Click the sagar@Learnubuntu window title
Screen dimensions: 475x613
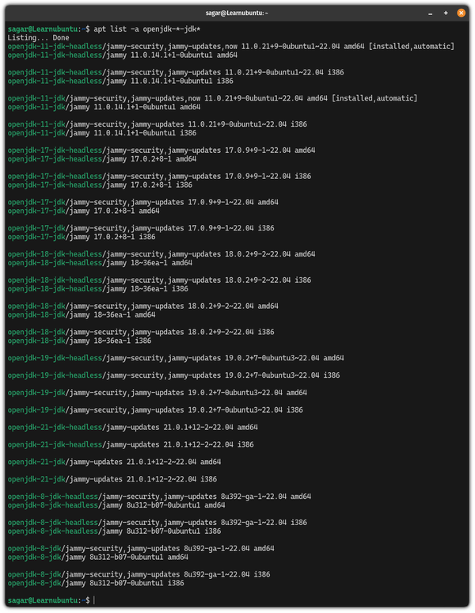pos(237,13)
